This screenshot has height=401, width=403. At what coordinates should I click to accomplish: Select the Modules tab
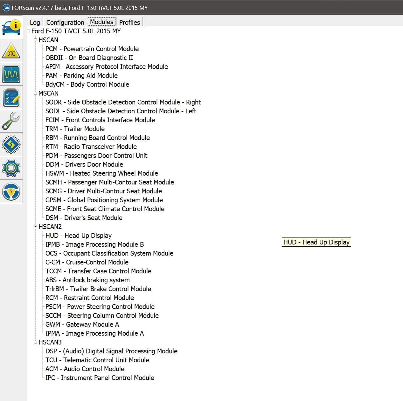point(102,22)
